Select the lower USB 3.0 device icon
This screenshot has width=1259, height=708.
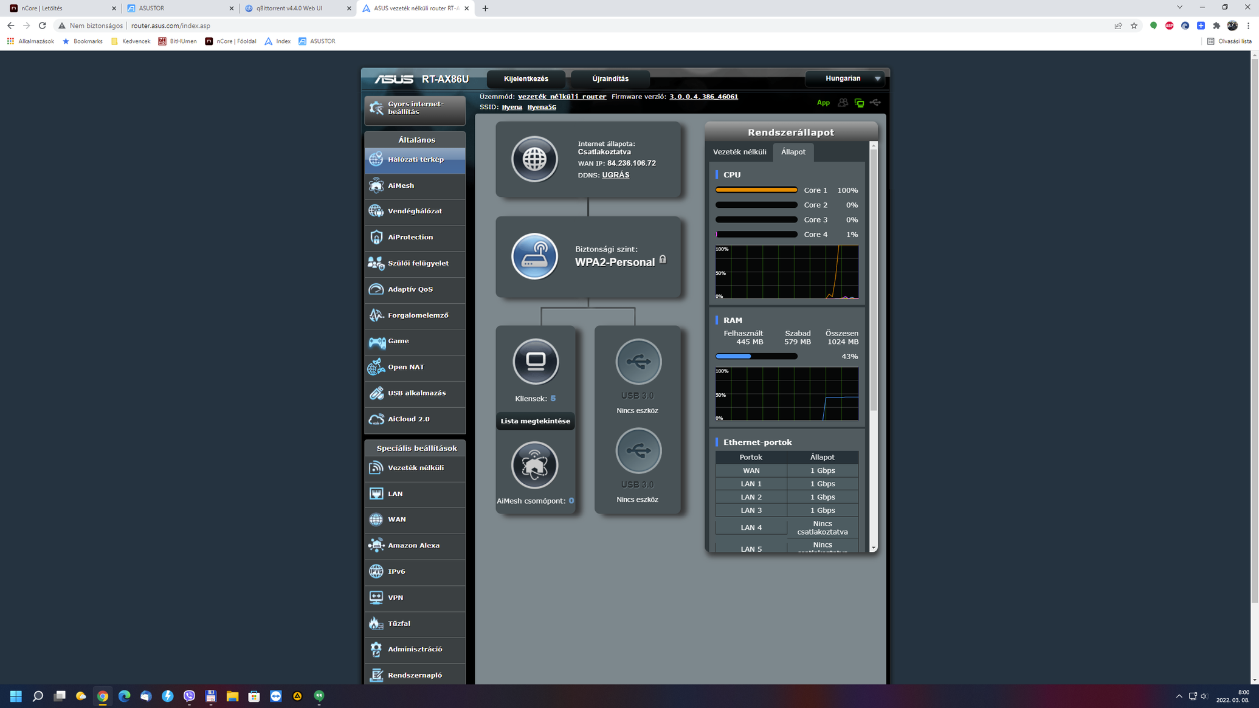tap(638, 451)
